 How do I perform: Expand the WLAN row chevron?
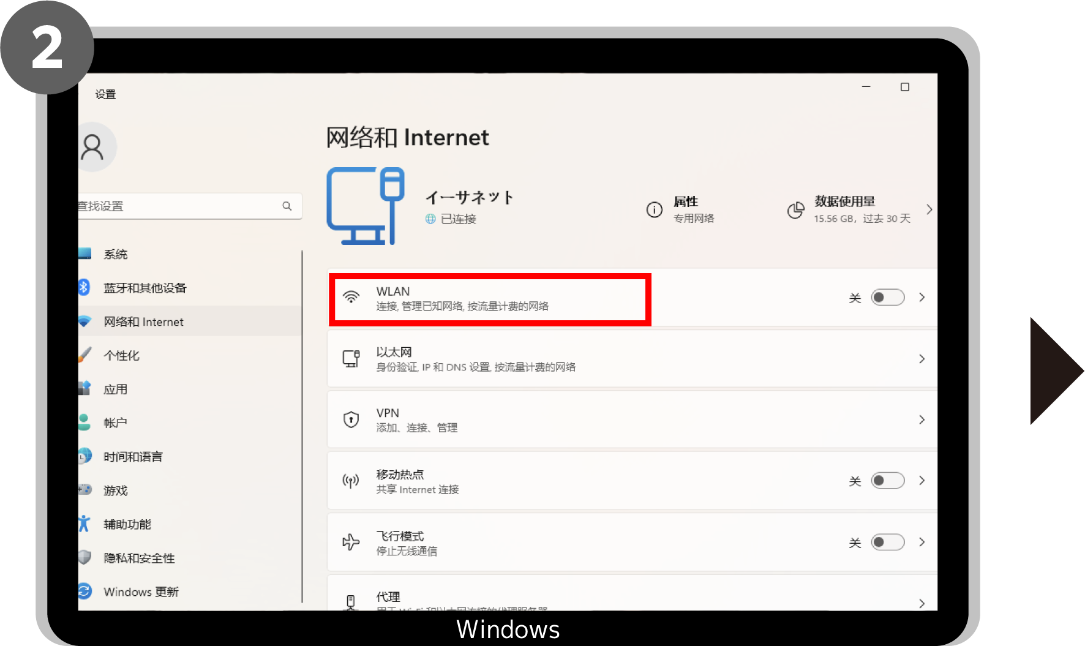tap(922, 298)
